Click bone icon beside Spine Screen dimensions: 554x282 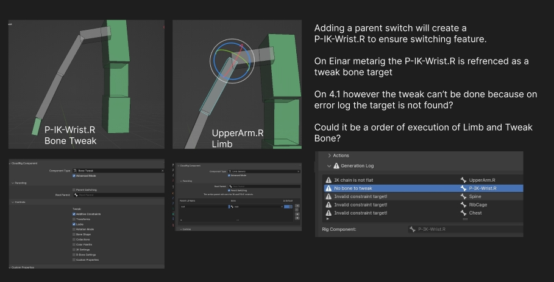(x=464, y=196)
